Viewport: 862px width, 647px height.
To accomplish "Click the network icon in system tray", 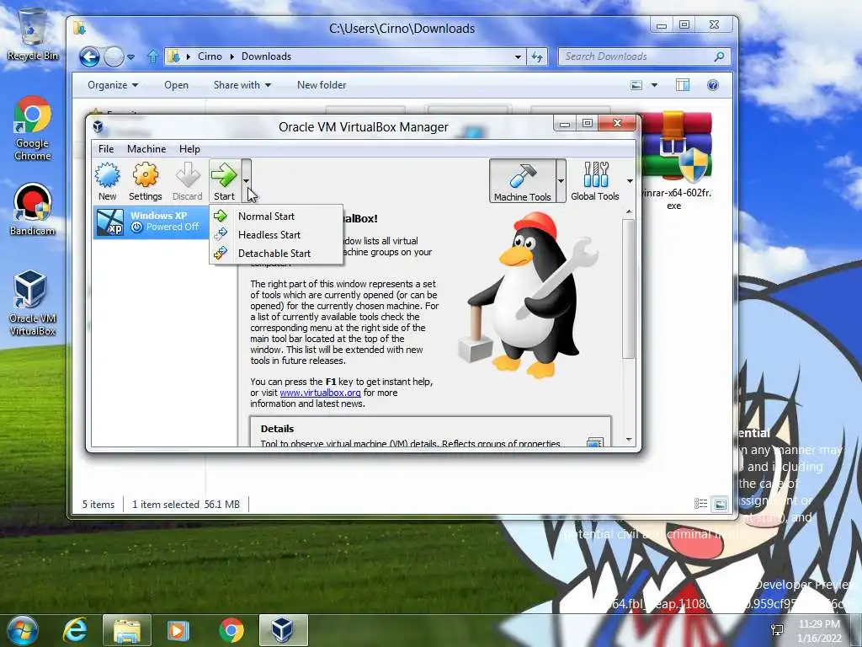I will coord(777,630).
